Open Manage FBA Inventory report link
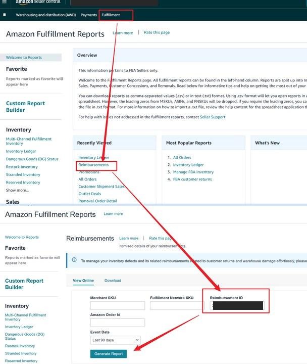 (x=193, y=172)
